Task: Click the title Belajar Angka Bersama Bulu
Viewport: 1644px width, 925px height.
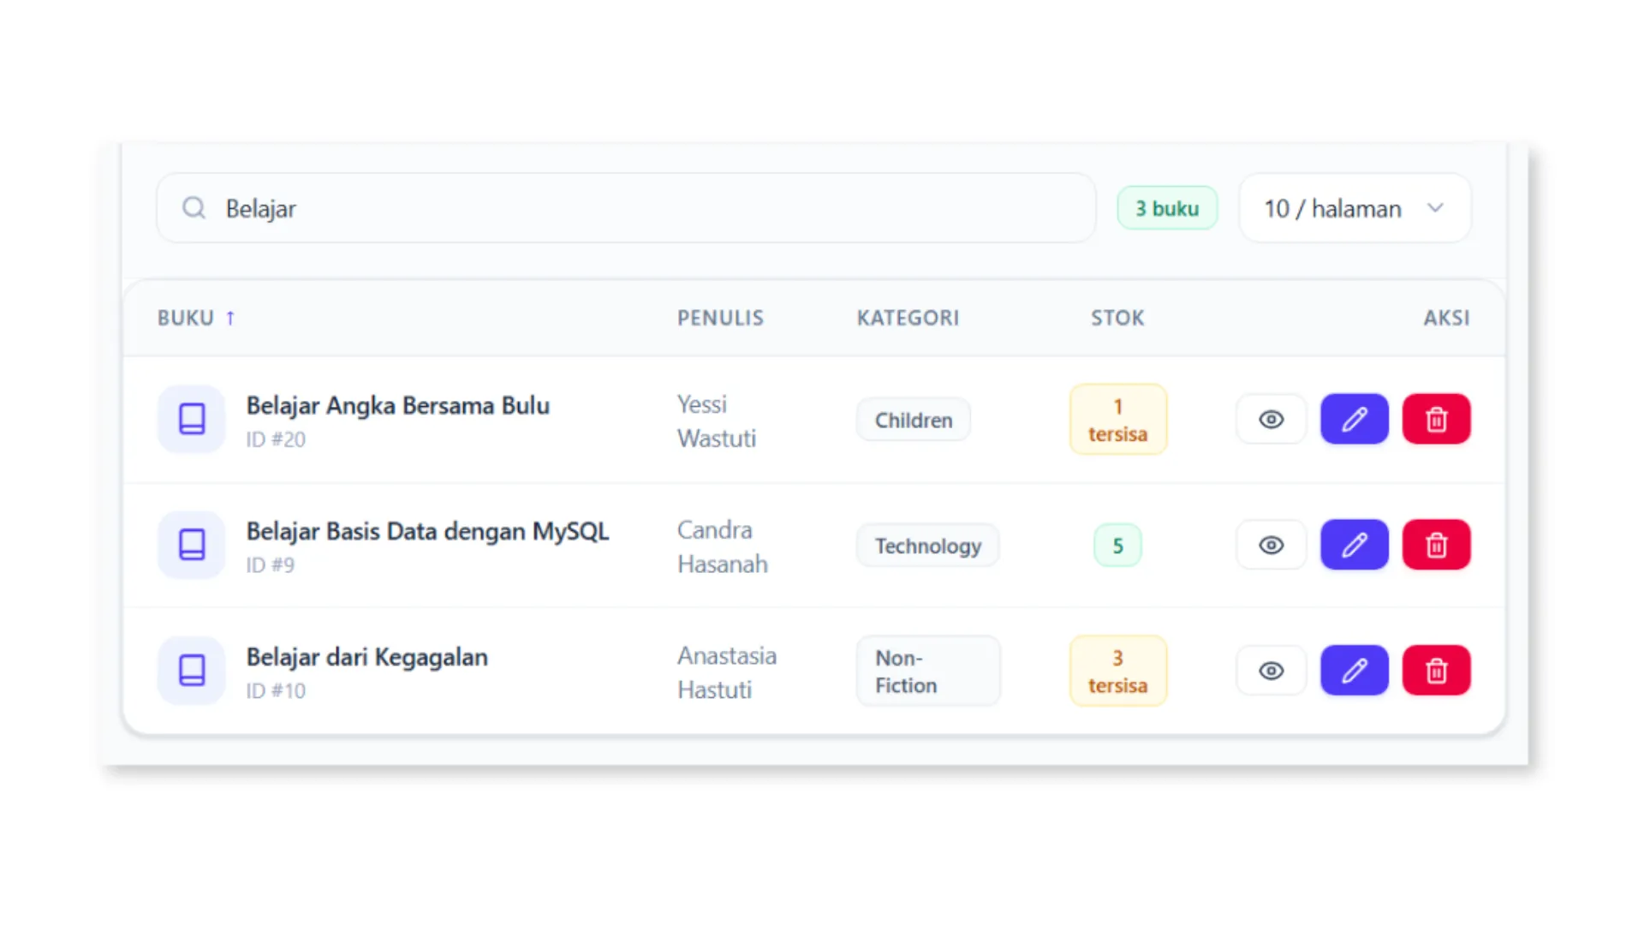Action: point(398,405)
